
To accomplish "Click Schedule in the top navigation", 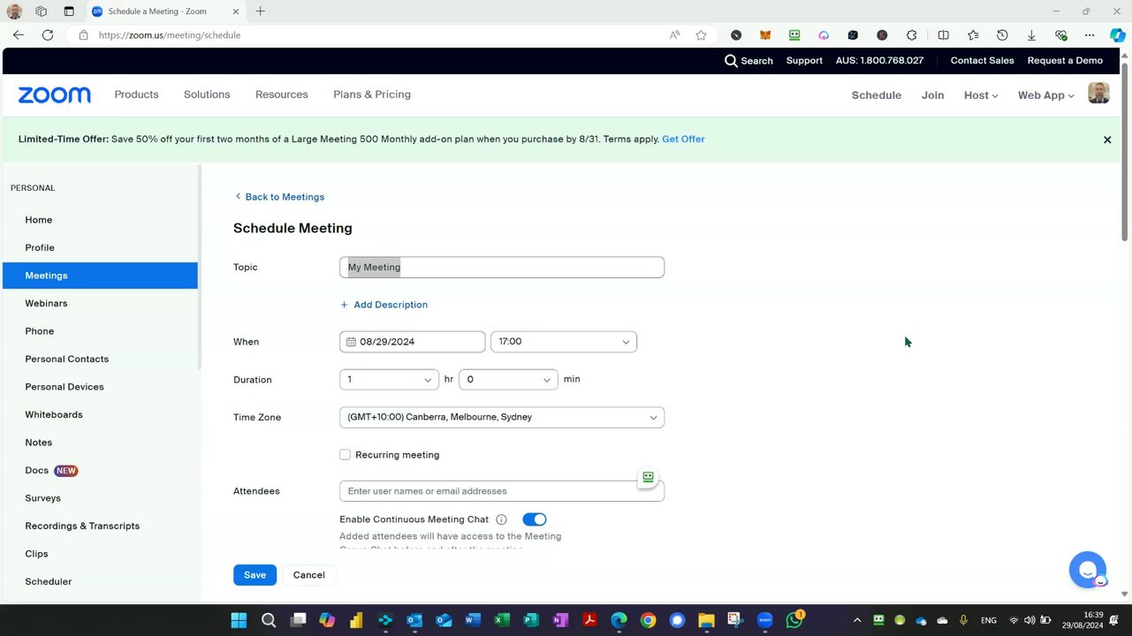I will click(876, 95).
